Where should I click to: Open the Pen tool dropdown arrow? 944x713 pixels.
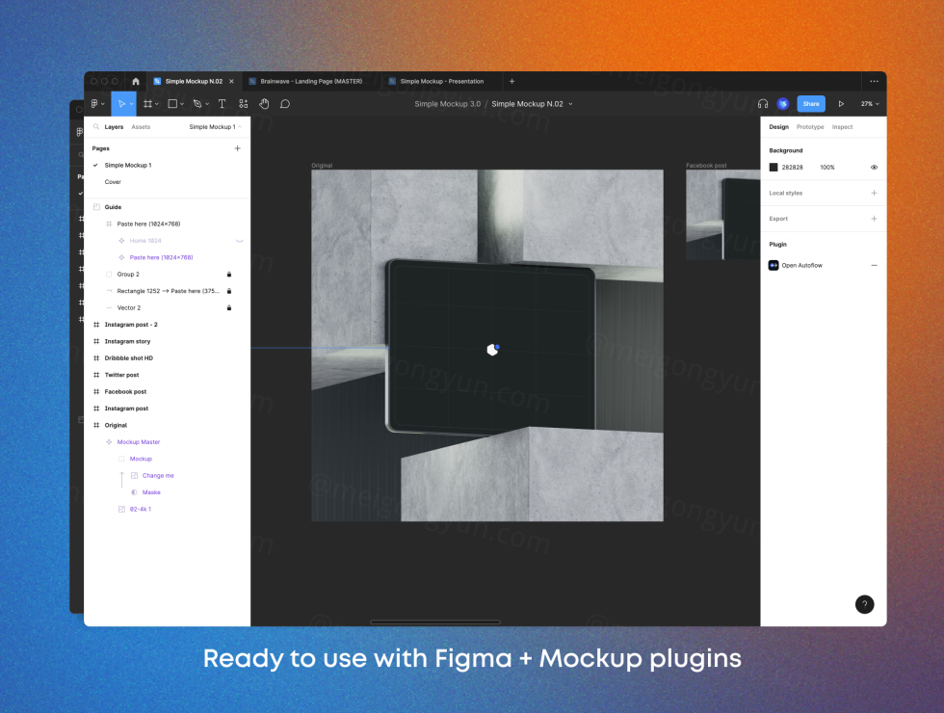206,104
